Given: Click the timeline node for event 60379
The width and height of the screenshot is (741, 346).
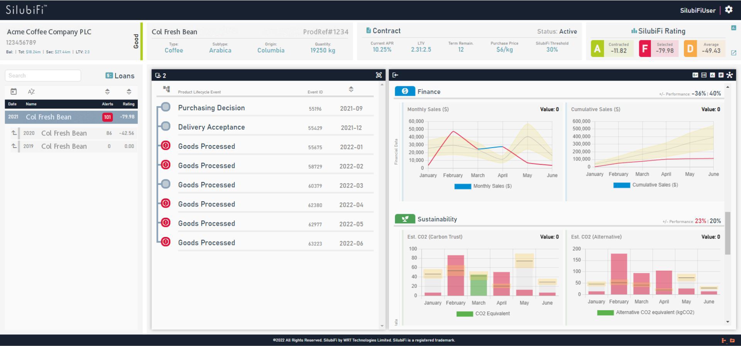Looking at the screenshot, I should coord(166,184).
